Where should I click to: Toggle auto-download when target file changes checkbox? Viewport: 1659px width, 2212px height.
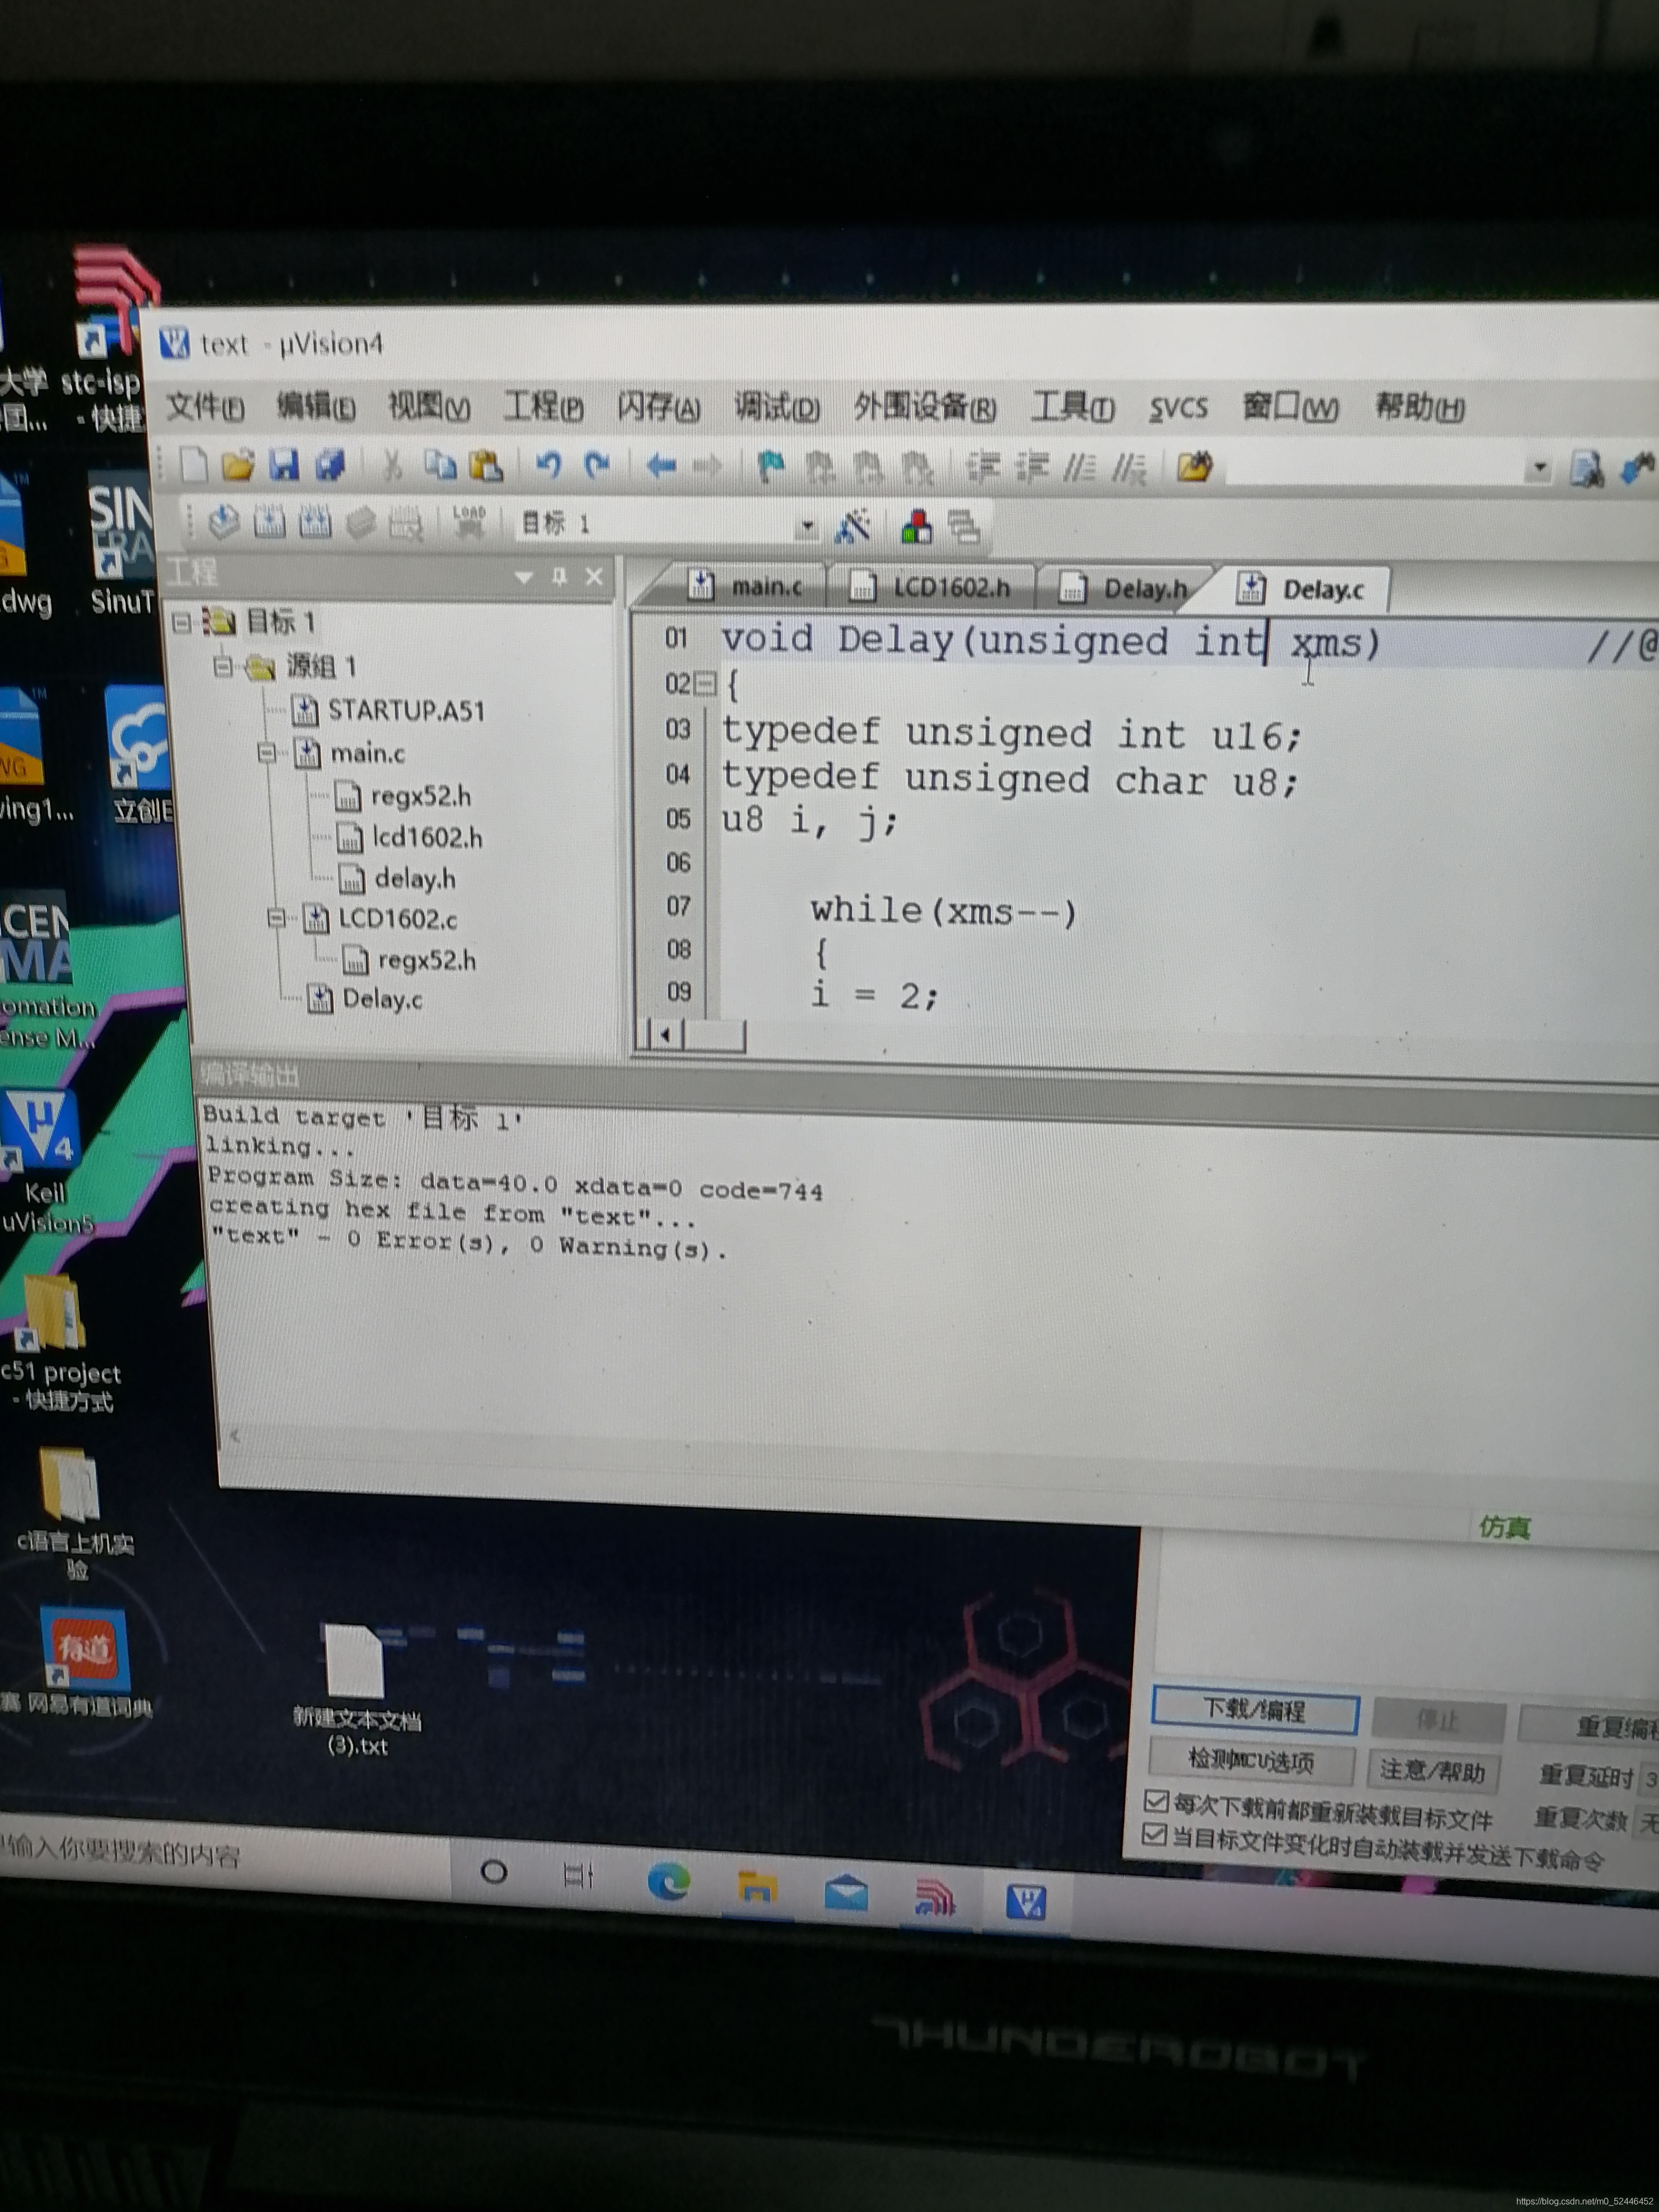tap(1154, 1835)
